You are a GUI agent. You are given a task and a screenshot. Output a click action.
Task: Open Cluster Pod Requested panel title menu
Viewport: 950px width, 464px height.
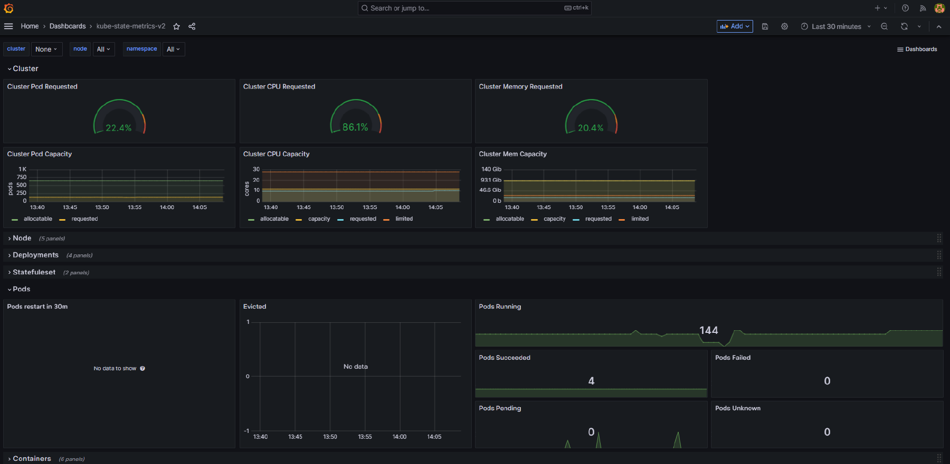[42, 86]
